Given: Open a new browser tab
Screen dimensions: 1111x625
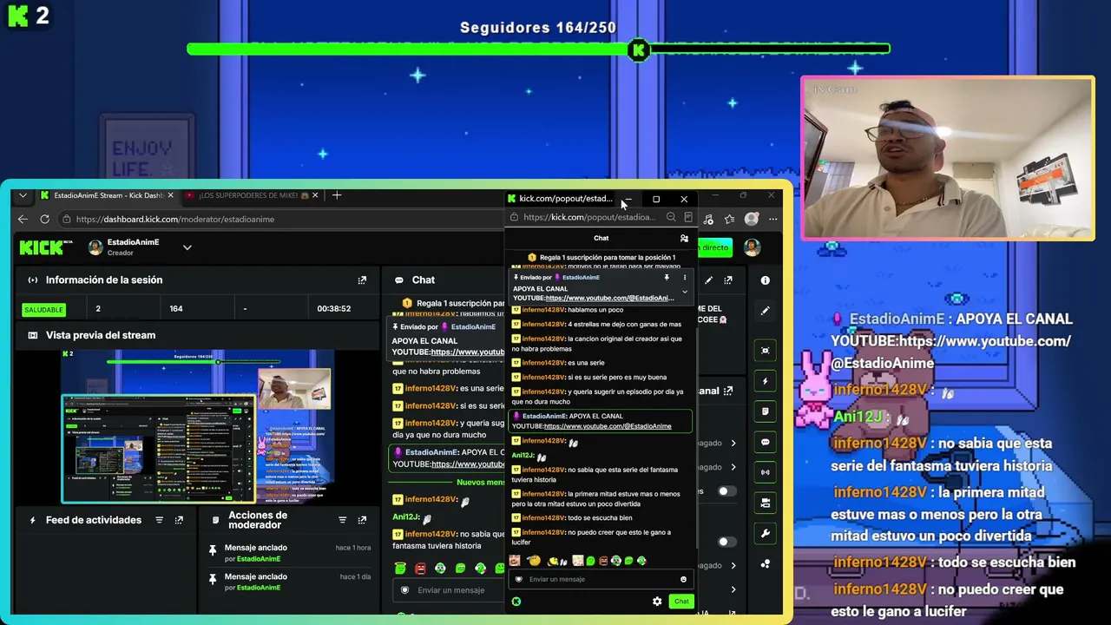Looking at the screenshot, I should pos(337,195).
